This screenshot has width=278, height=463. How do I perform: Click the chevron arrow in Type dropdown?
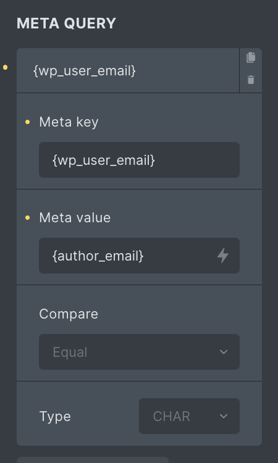[x=224, y=416]
